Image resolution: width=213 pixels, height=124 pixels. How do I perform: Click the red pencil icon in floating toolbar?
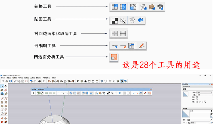point(145,93)
